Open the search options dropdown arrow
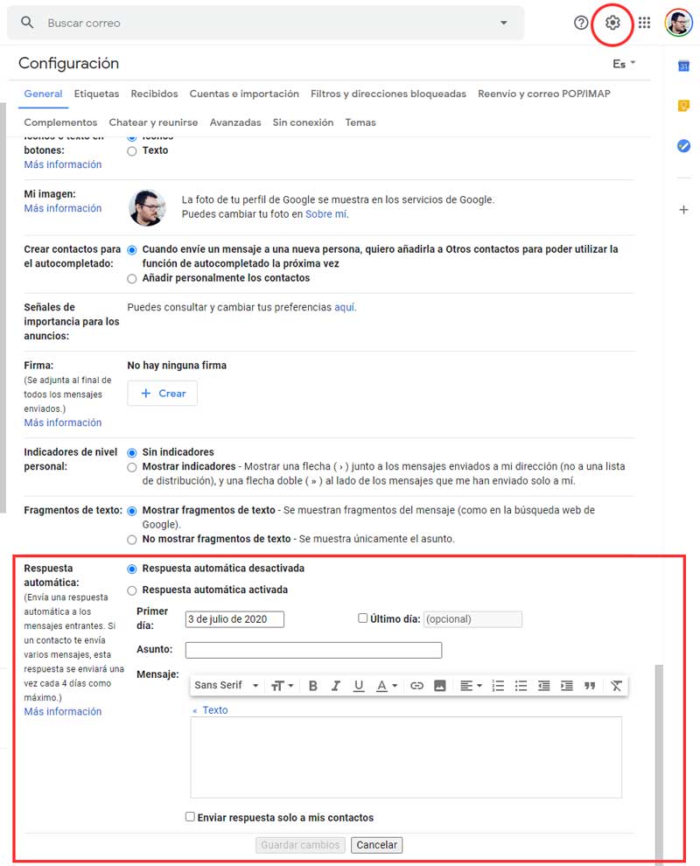 pos(503,23)
